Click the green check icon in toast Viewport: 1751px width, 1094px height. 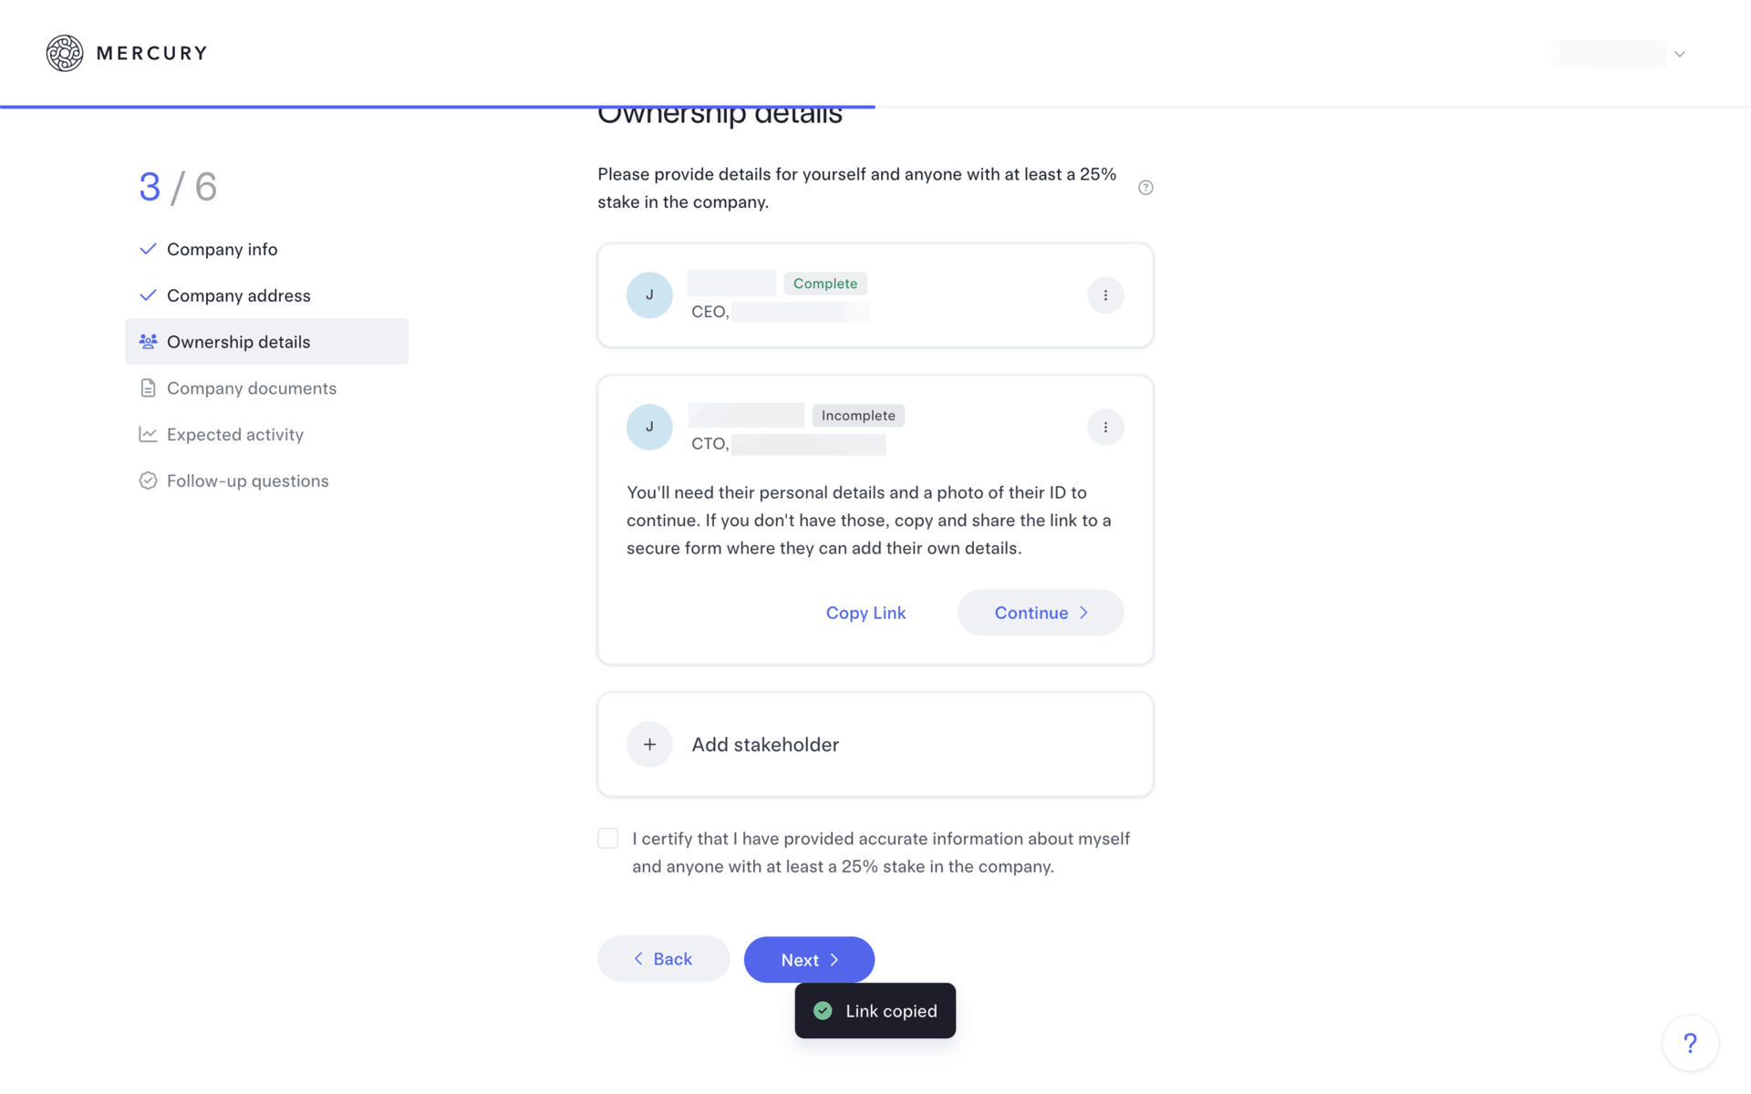click(823, 1011)
